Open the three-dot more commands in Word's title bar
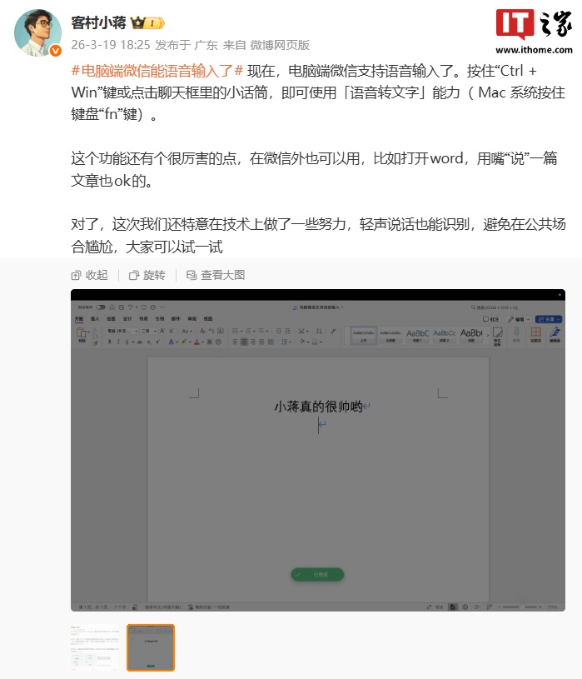This screenshot has height=679, width=582. (162, 307)
